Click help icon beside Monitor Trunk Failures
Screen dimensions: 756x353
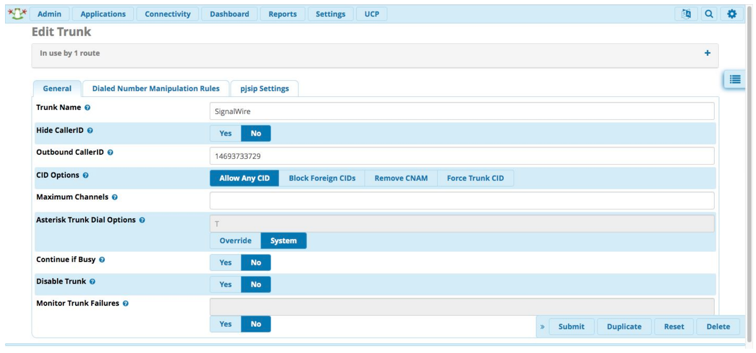(126, 304)
